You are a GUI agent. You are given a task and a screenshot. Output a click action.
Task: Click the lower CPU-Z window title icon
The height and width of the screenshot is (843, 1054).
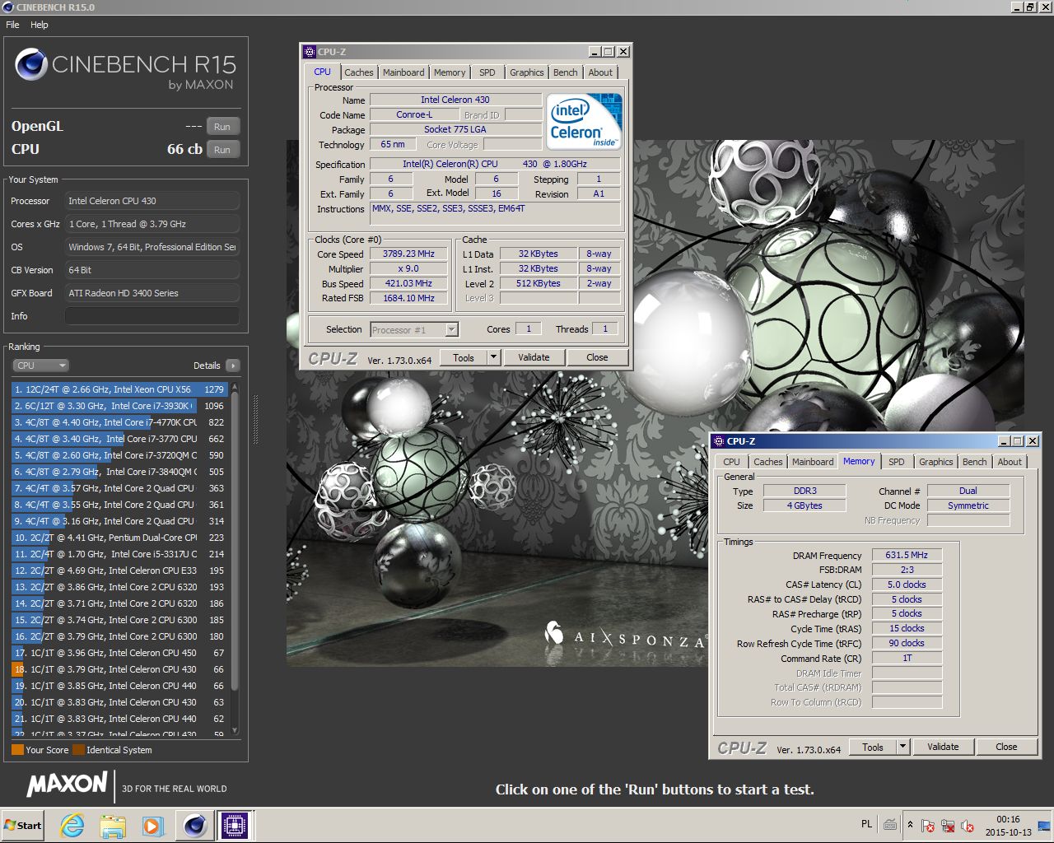click(x=719, y=441)
